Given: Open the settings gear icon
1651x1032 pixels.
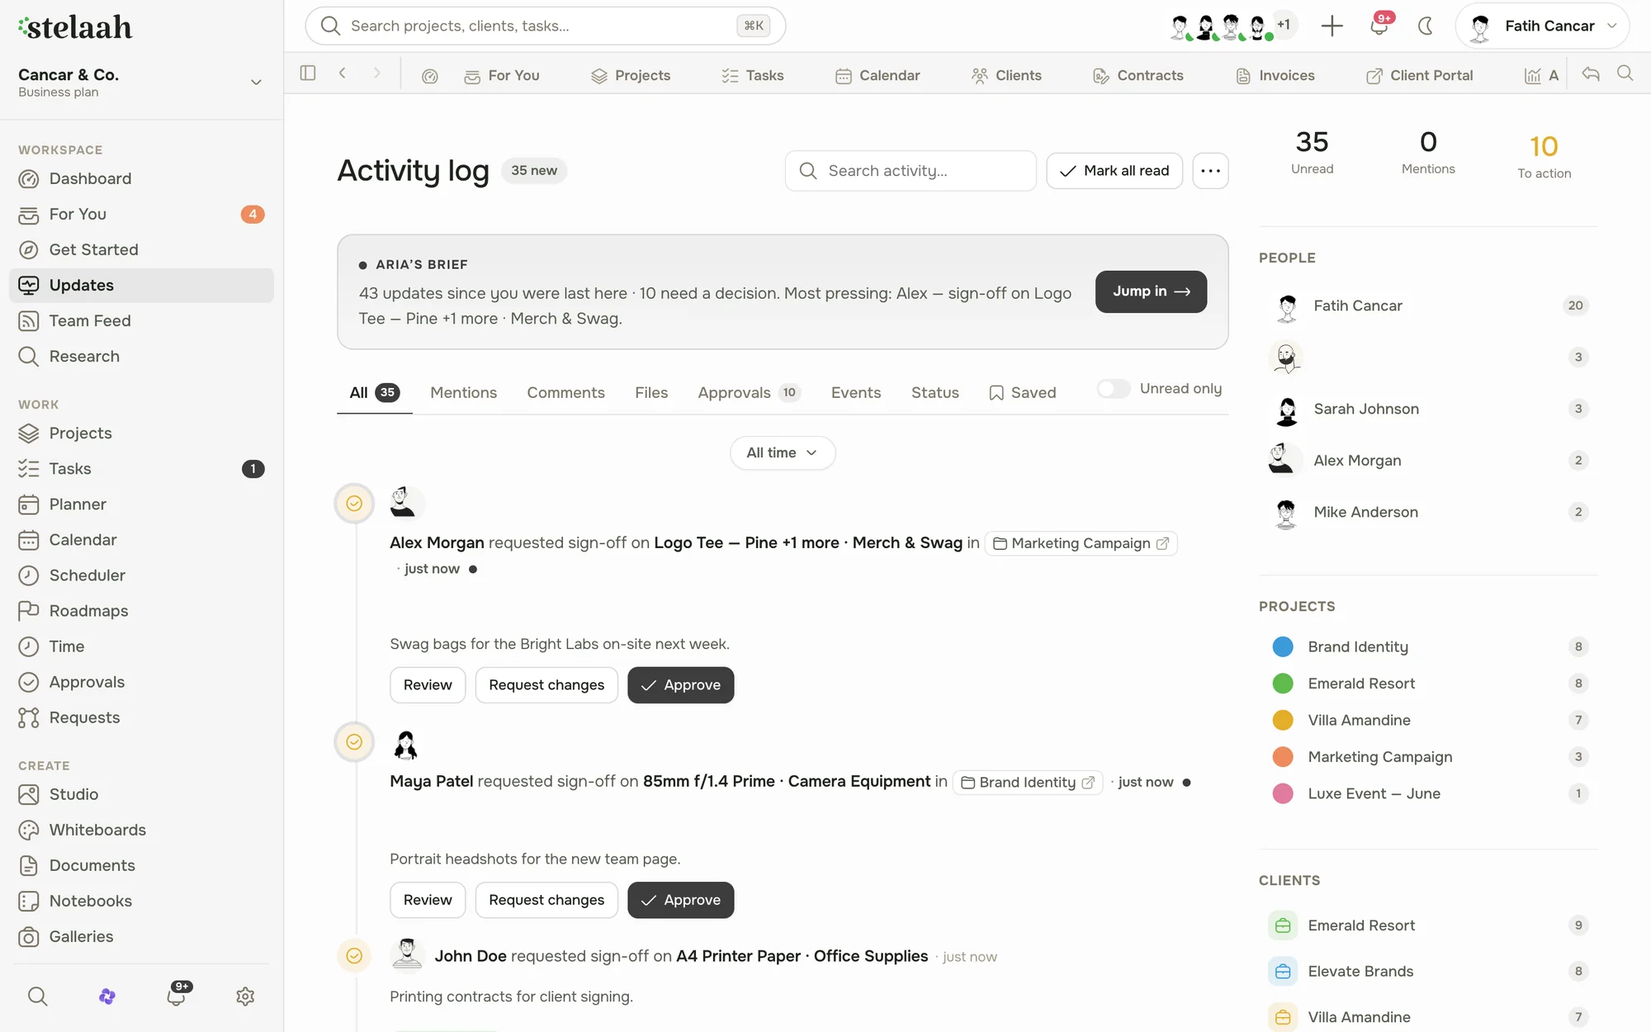Looking at the screenshot, I should pos(245,996).
